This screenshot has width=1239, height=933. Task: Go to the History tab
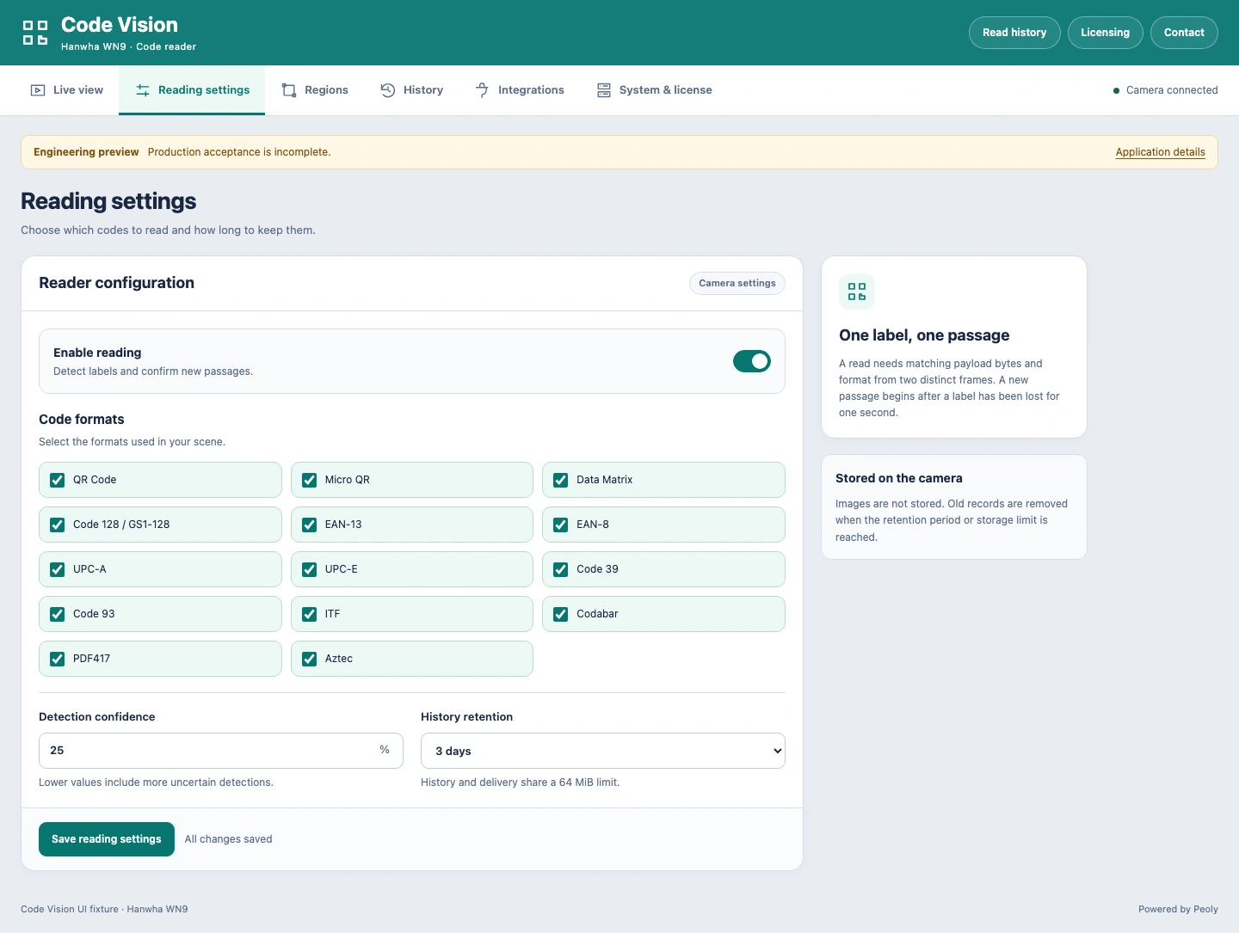point(412,90)
